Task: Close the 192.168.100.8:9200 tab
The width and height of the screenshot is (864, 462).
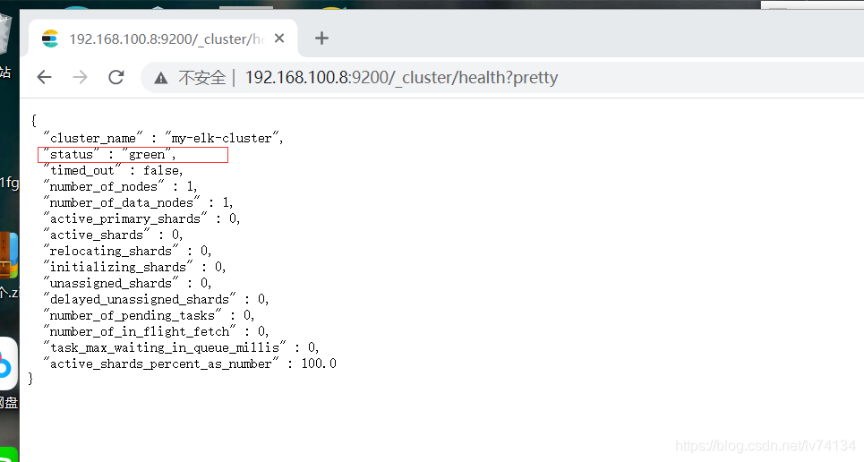Action: coord(279,38)
